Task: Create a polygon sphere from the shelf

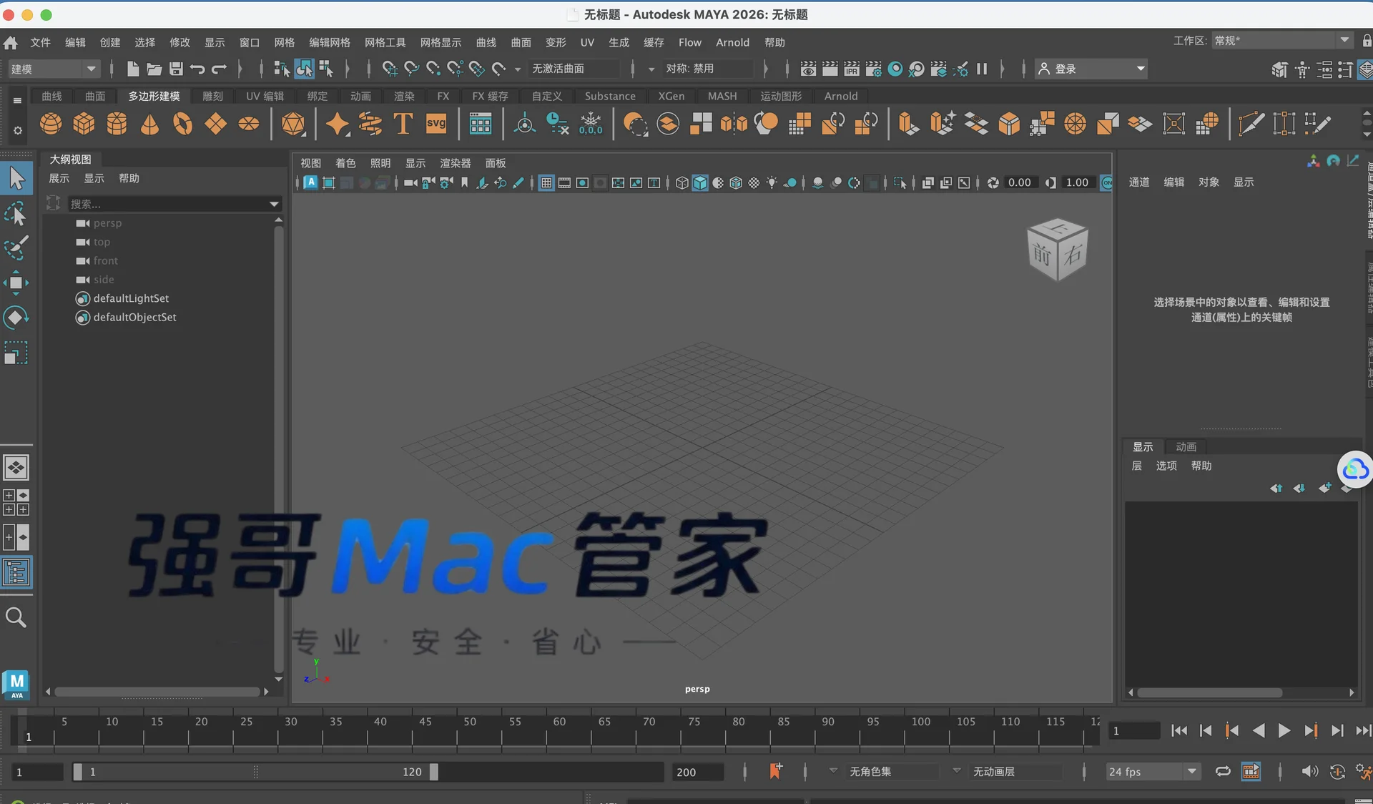Action: point(51,124)
